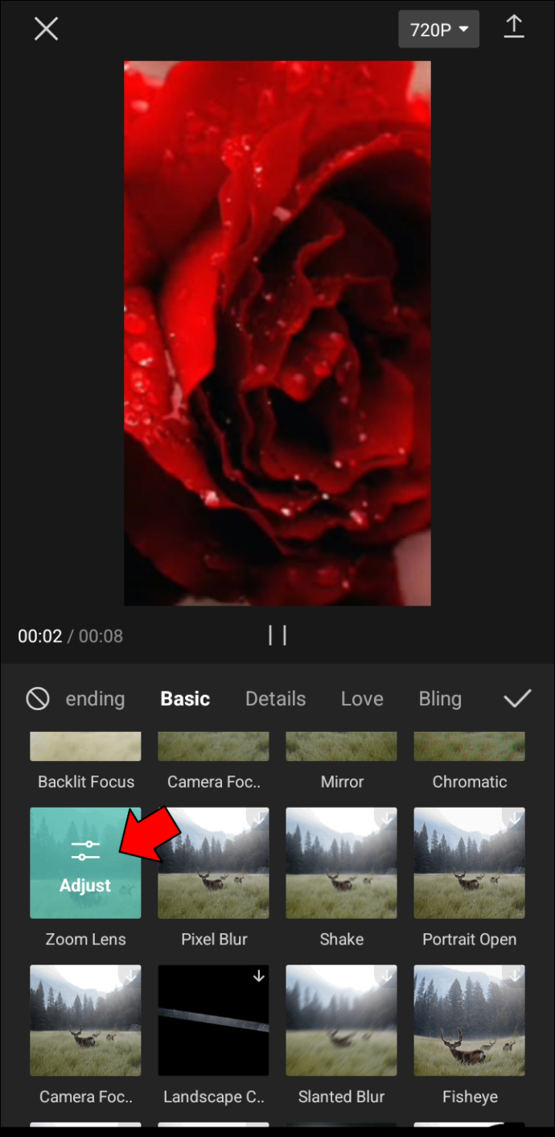Select the Fisheye effect thumbnail
This screenshot has width=555, height=1137.
469,1020
